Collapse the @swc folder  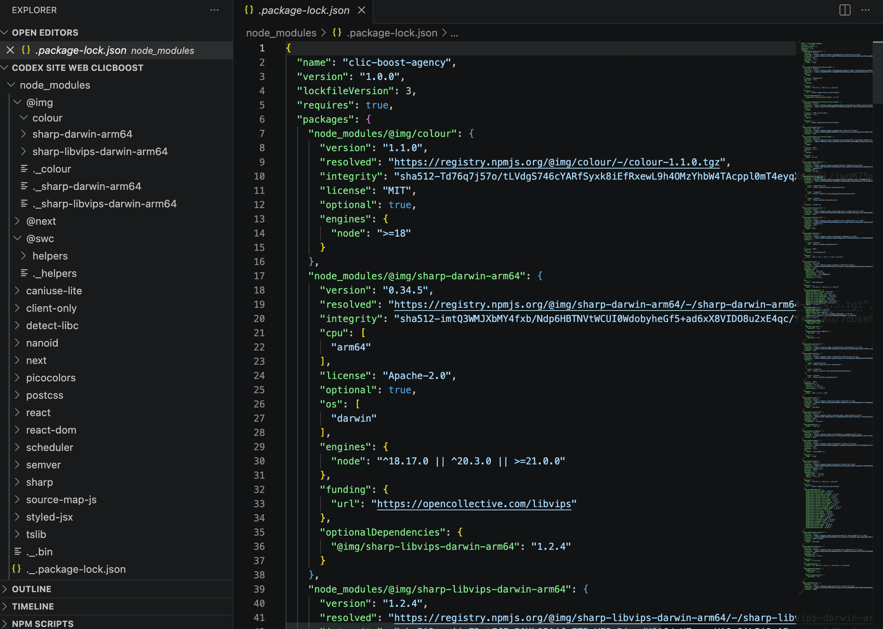[x=18, y=239]
